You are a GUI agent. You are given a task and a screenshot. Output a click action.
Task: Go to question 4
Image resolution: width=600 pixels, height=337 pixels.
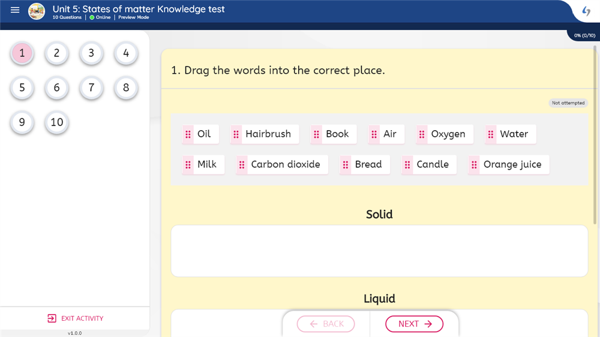coord(126,53)
